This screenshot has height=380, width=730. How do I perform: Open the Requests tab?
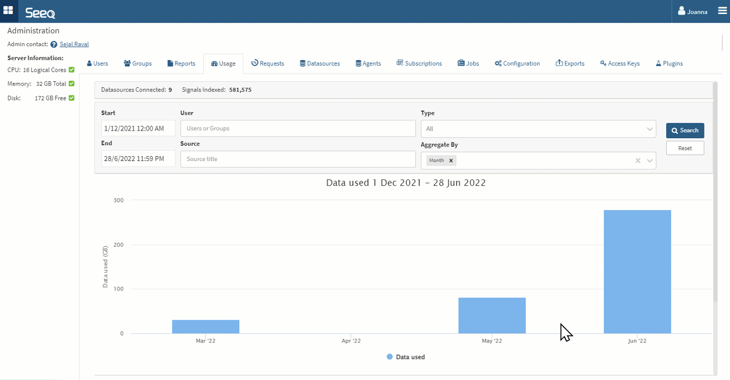(x=268, y=63)
